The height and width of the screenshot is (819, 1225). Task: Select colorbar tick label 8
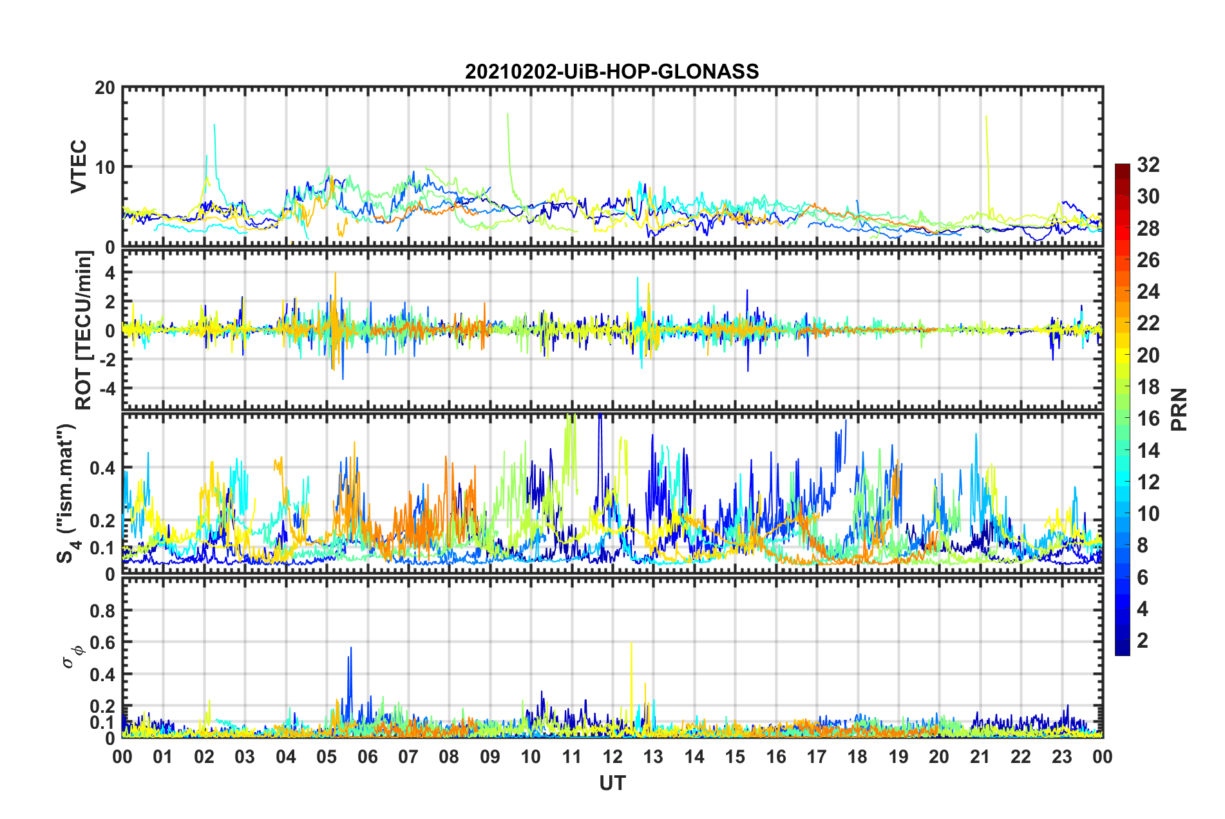pyautogui.click(x=1143, y=545)
